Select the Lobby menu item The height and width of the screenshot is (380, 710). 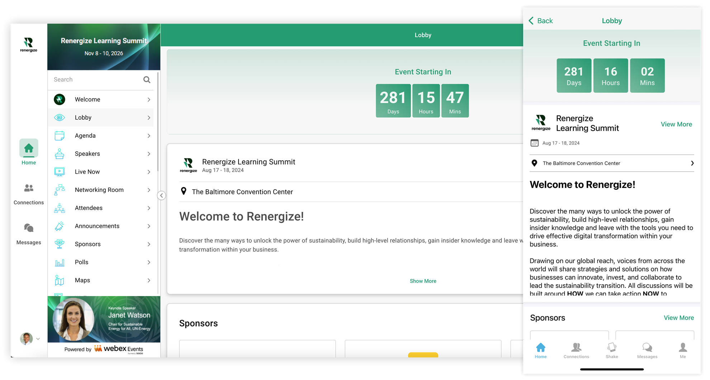(x=101, y=118)
